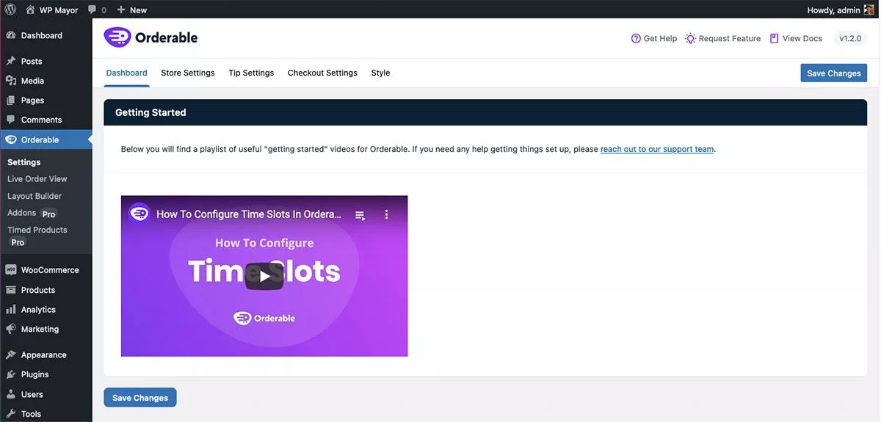Open the video playlist icon
Viewport: 881px width, 422px height.
coord(360,215)
